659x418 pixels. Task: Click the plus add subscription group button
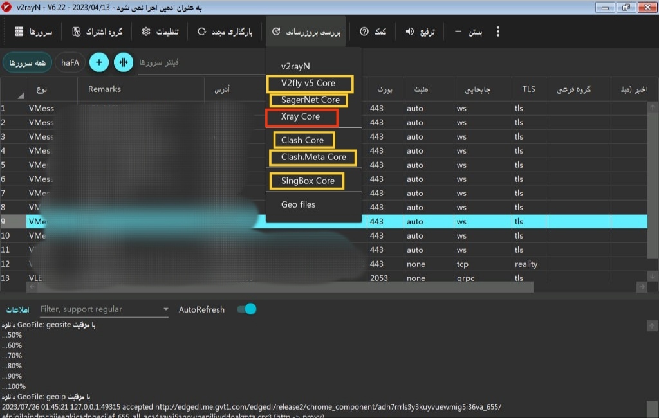[98, 62]
